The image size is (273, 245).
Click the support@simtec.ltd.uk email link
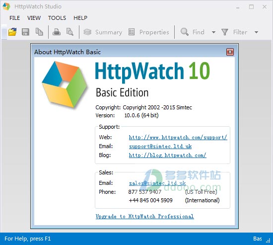coord(160,146)
